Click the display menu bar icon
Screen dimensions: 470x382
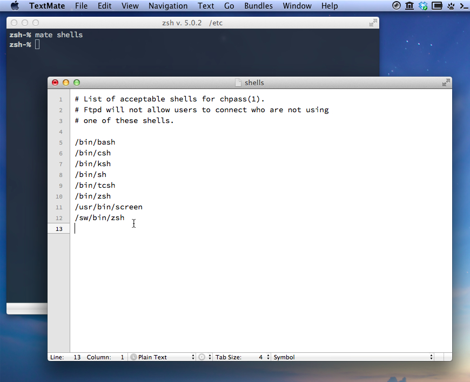(437, 6)
